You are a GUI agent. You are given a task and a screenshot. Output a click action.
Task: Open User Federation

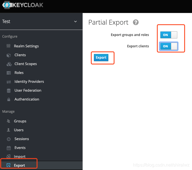click(28, 90)
